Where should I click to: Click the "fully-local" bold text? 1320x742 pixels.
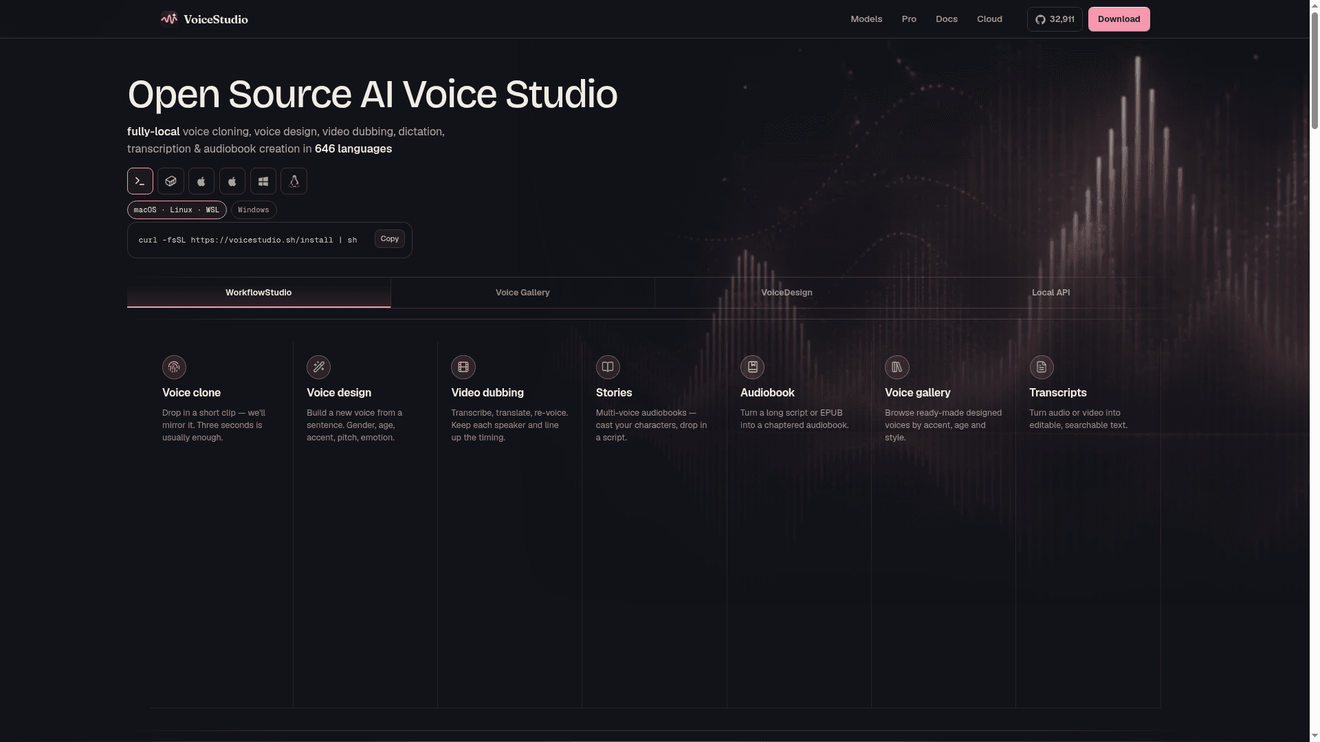153,132
